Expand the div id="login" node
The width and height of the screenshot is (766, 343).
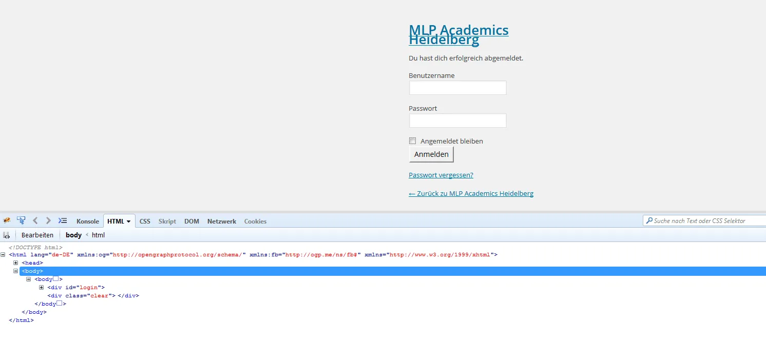pos(42,288)
